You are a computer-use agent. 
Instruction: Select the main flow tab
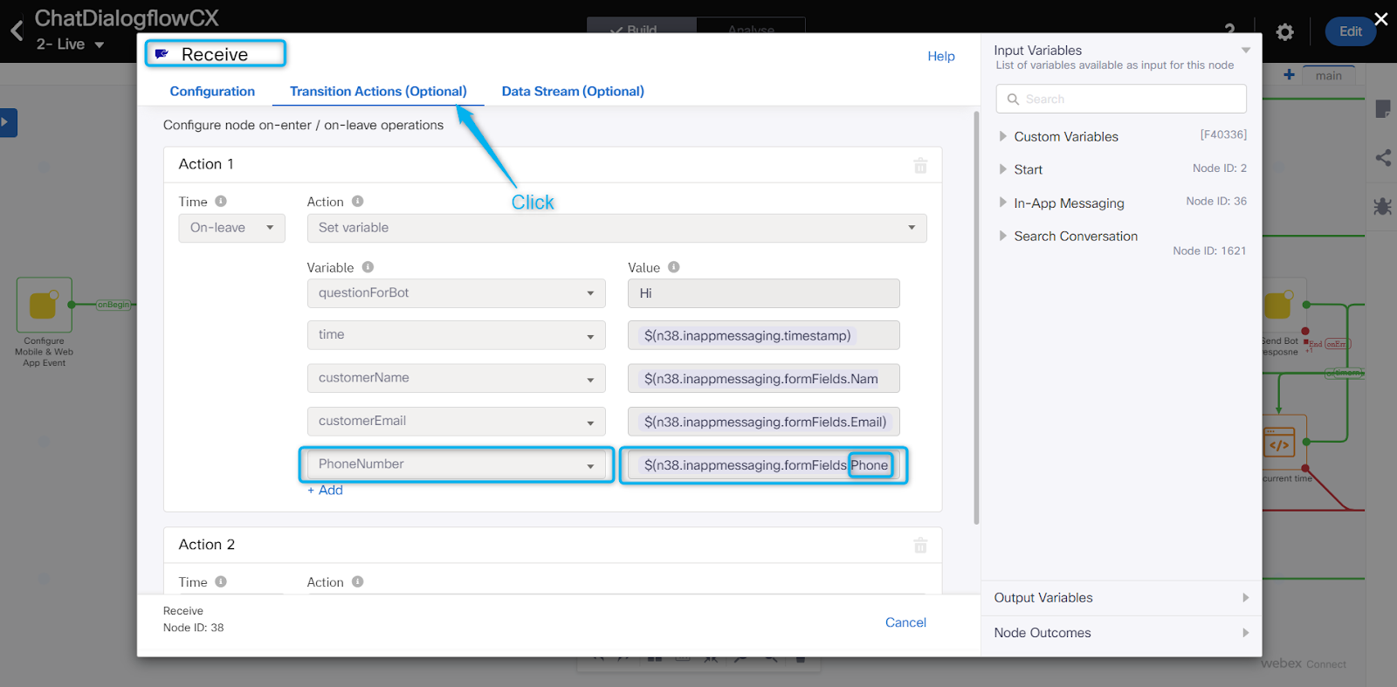(1329, 76)
